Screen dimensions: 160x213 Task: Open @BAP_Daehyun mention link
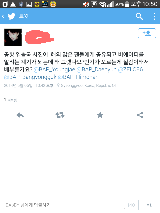tap(97, 70)
